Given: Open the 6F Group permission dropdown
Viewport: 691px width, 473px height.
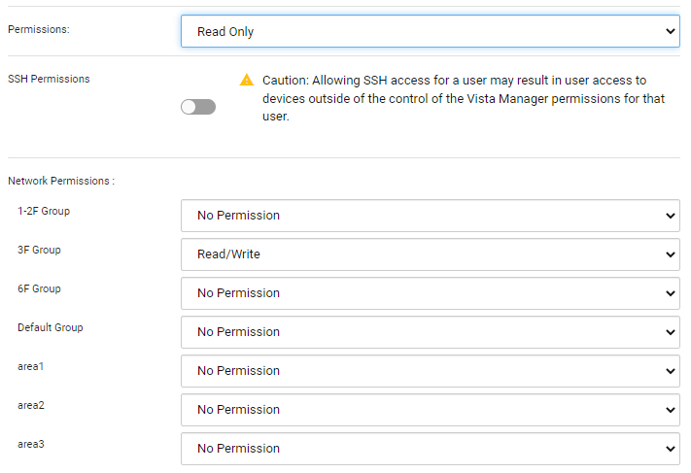Looking at the screenshot, I should pyautogui.click(x=430, y=293).
